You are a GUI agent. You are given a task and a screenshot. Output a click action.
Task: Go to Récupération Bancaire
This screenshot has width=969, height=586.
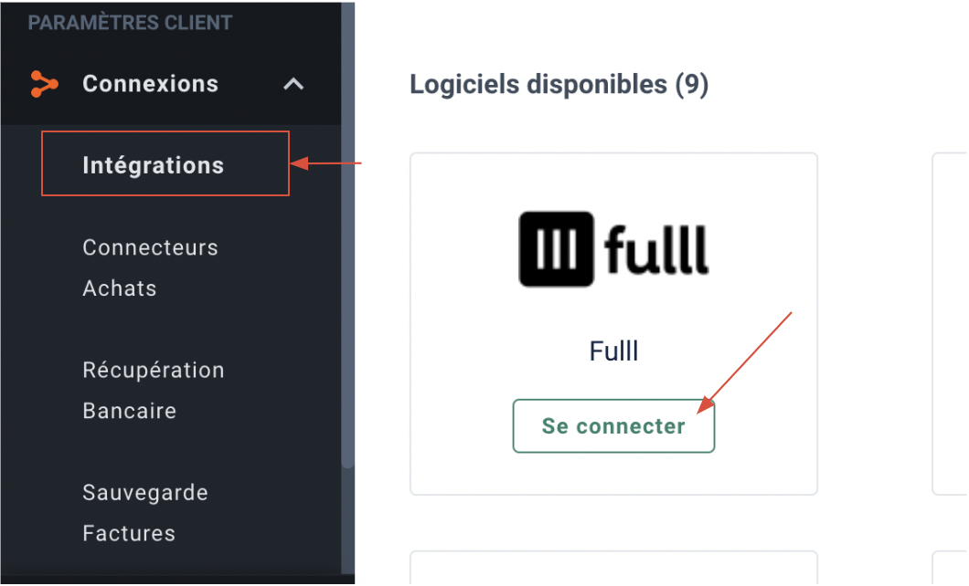[x=154, y=390]
